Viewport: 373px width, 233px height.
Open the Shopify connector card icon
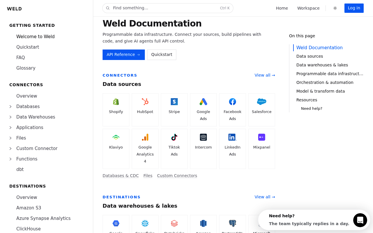[x=116, y=102]
